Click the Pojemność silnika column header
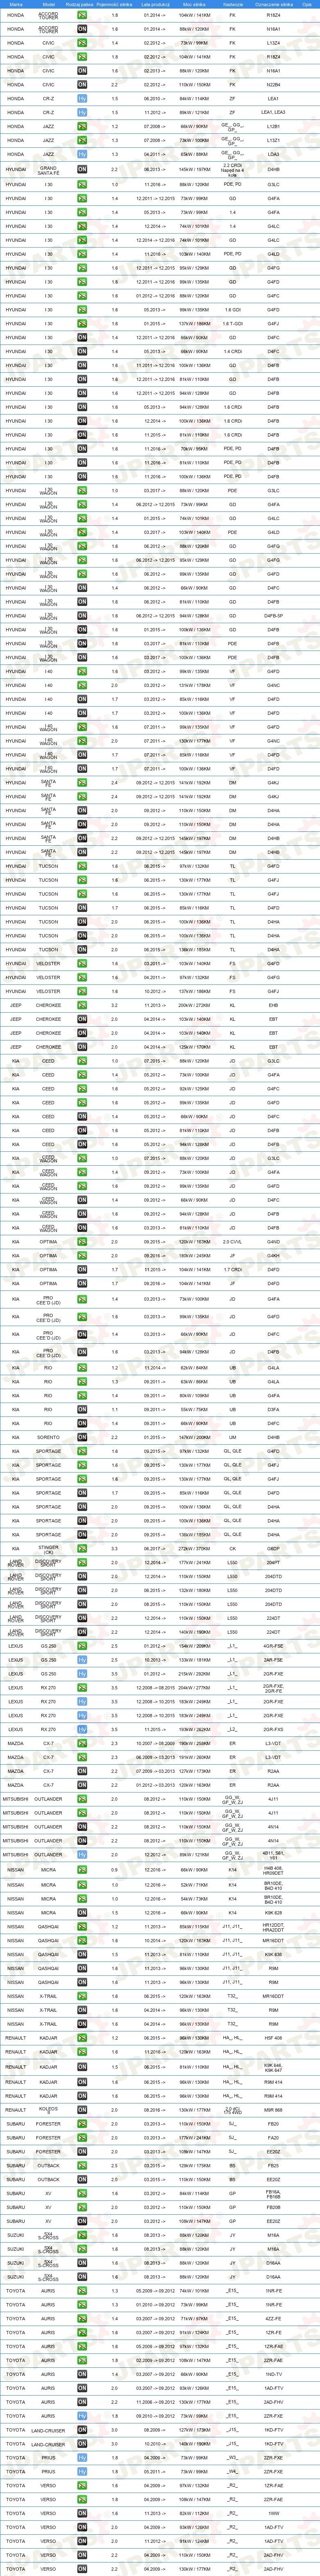This screenshot has width=320, height=2576. pyautogui.click(x=114, y=4)
